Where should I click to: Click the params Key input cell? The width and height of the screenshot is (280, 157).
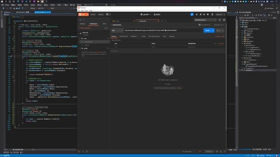133,47
